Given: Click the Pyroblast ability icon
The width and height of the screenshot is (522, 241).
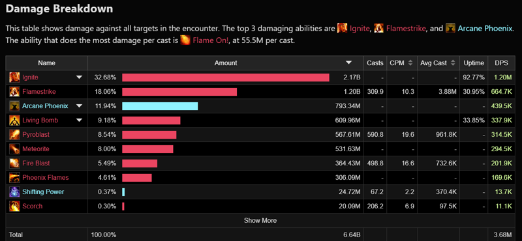Looking at the screenshot, I should [x=14, y=135].
